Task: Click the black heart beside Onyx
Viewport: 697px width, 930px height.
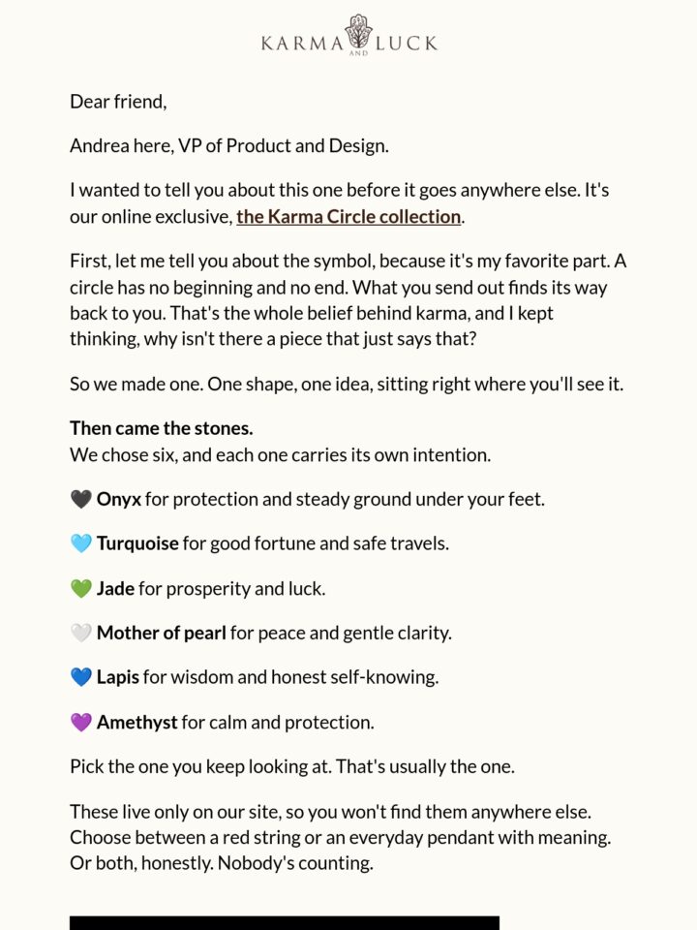Action: (81, 500)
